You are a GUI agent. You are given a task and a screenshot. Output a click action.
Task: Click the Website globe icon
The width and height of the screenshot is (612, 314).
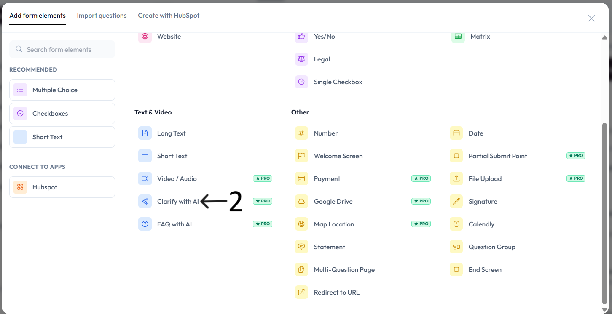pyautogui.click(x=145, y=37)
